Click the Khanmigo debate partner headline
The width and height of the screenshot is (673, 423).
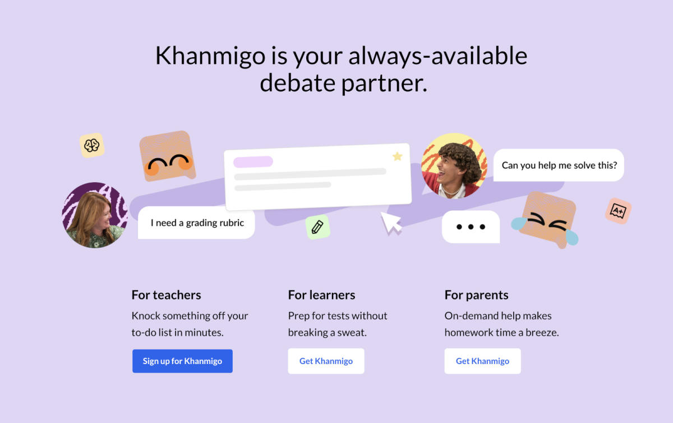341,69
